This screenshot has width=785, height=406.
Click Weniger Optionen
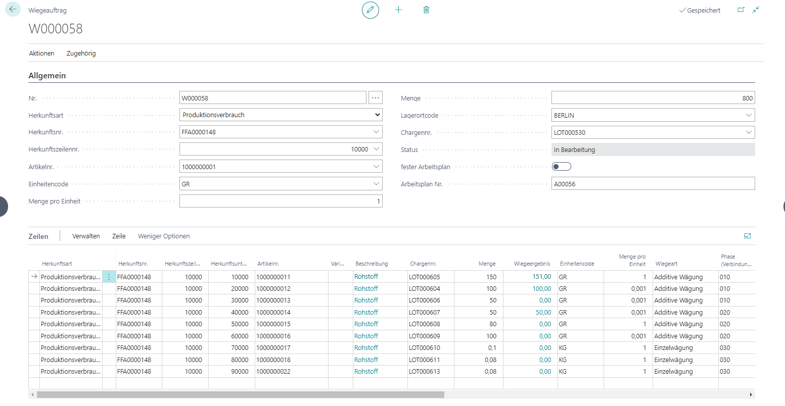(164, 236)
